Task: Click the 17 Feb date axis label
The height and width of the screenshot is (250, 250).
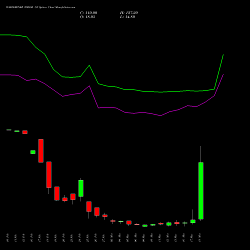Action: [x=39, y=237]
